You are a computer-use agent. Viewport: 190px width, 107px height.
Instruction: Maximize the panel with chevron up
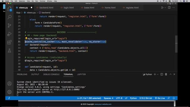click(170, 74)
